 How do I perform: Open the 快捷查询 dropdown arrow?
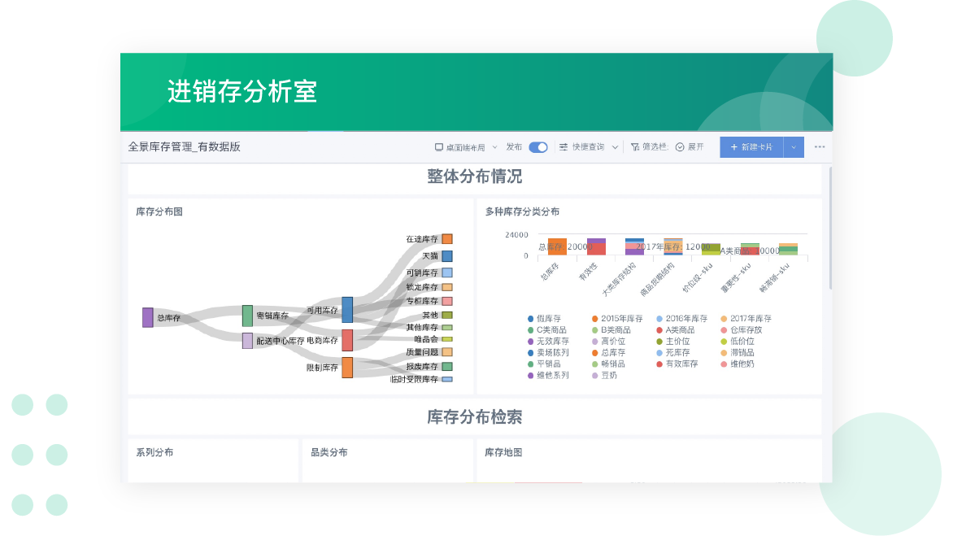615,147
